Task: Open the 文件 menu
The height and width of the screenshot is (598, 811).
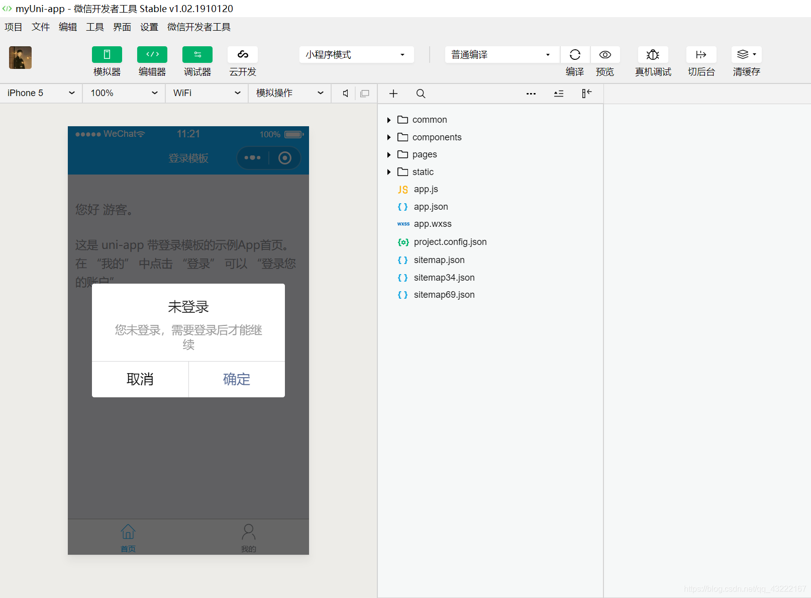Action: point(41,27)
